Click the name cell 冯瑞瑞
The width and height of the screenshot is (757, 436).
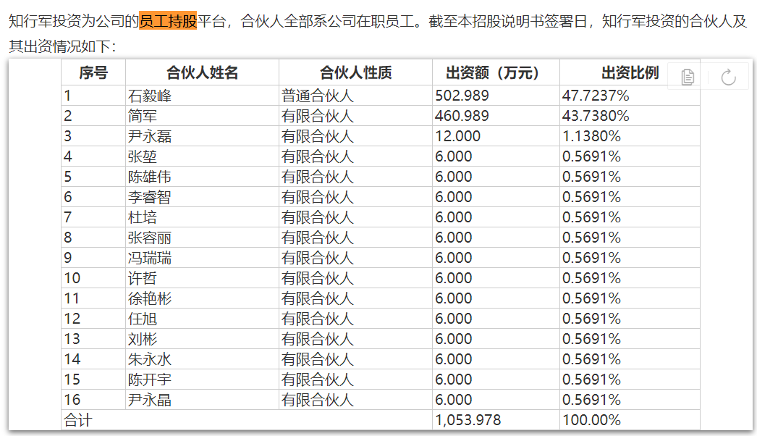coord(203,258)
